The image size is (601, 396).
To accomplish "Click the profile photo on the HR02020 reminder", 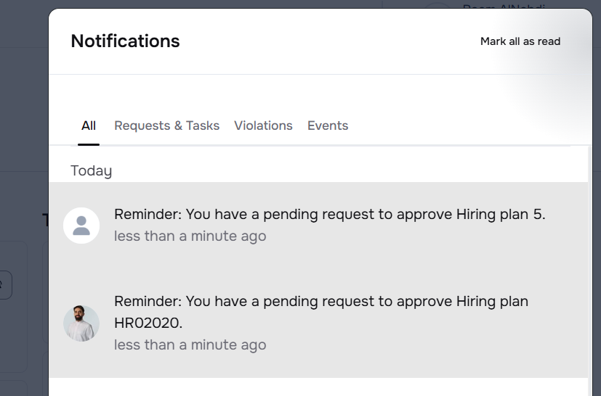I will click(x=81, y=323).
